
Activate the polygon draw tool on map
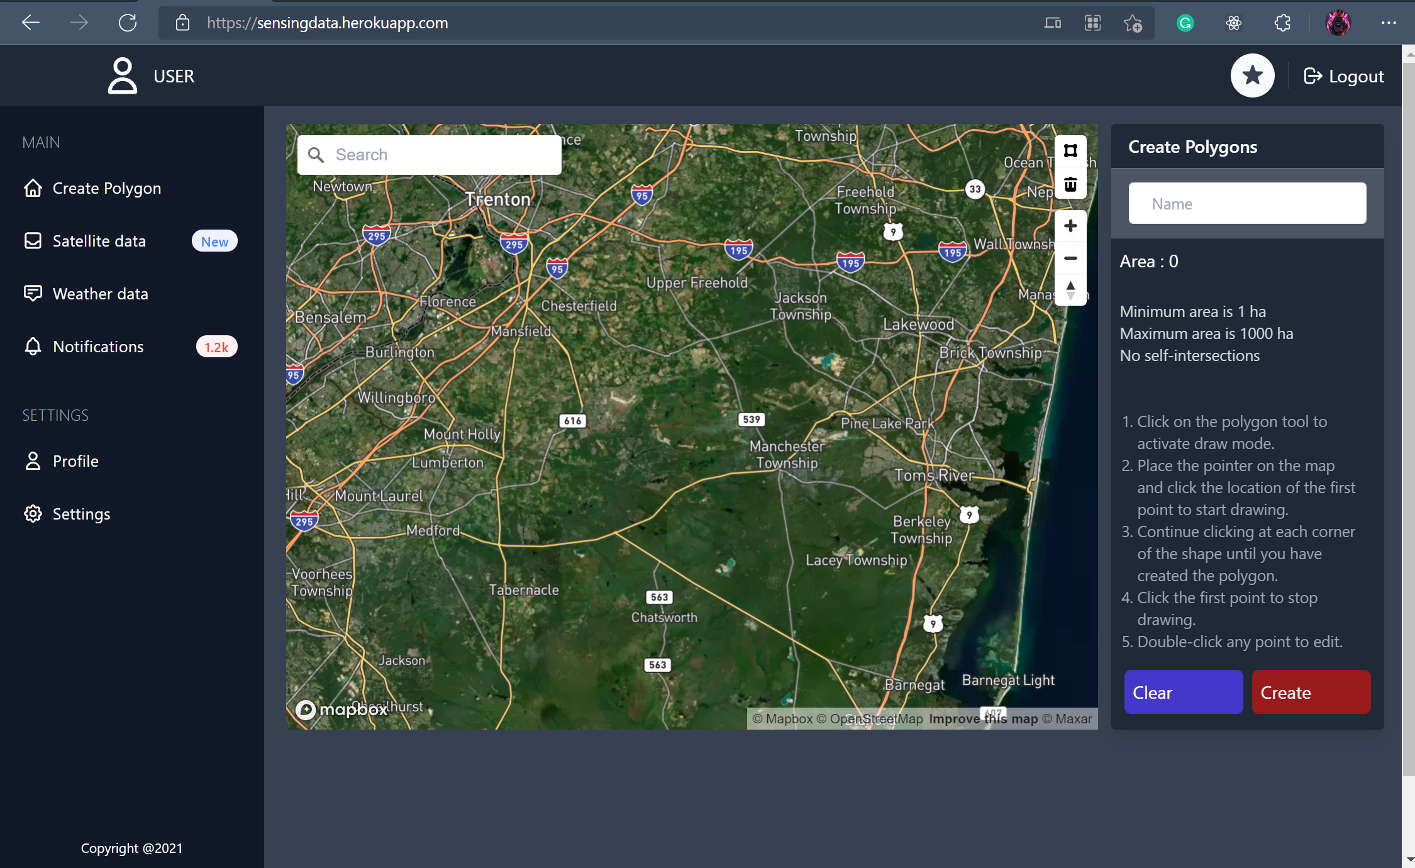(x=1070, y=151)
